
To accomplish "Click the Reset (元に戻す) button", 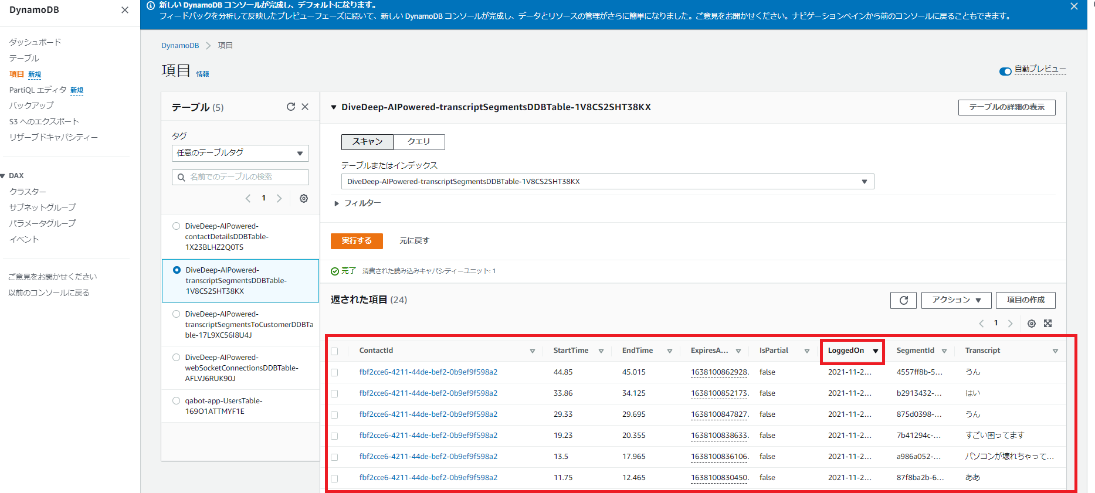I will tap(414, 241).
